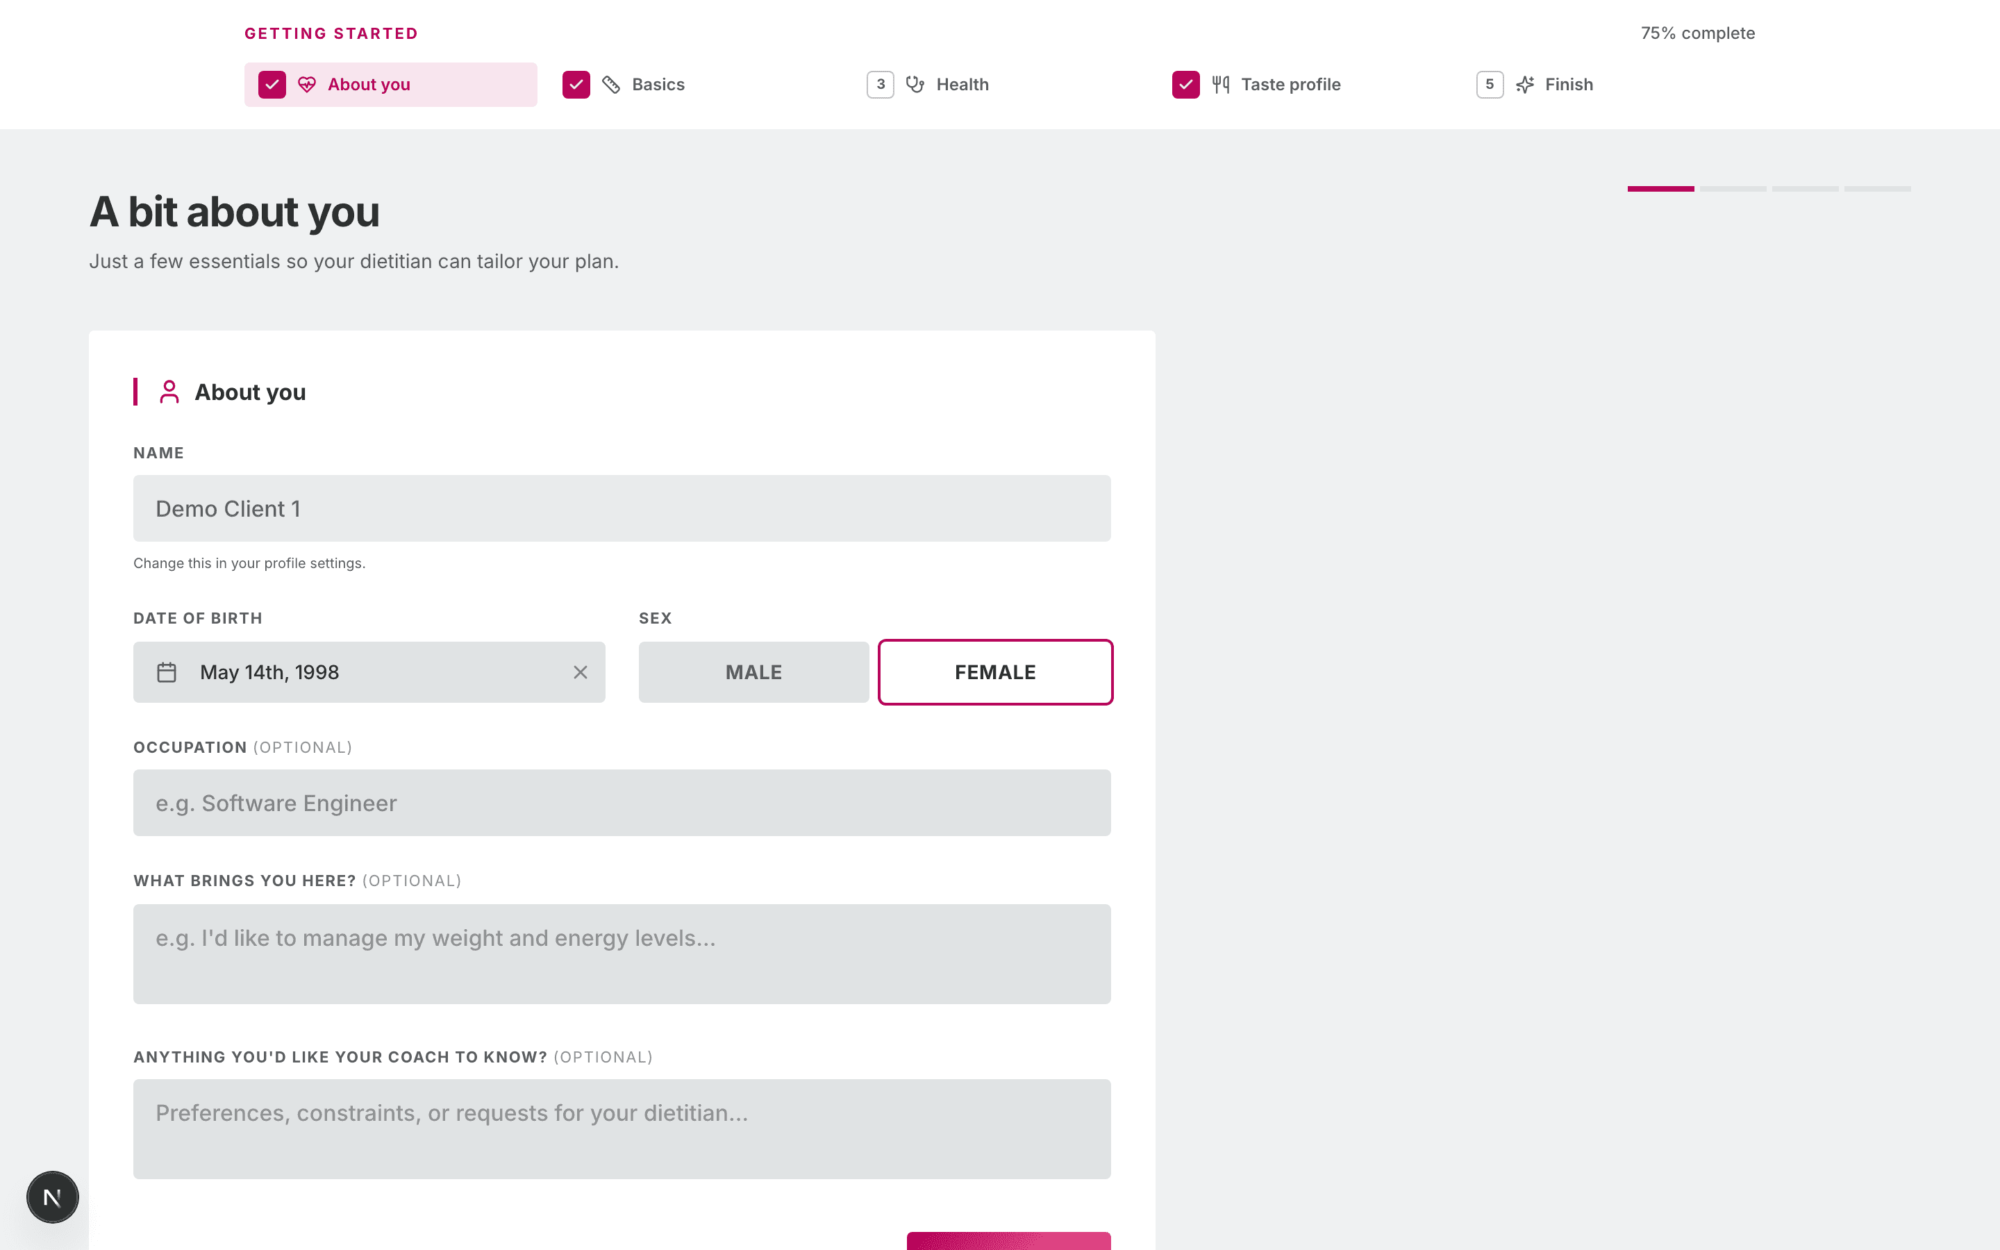The height and width of the screenshot is (1250, 2000).
Task: Click the 75% complete text
Action: tap(1697, 33)
